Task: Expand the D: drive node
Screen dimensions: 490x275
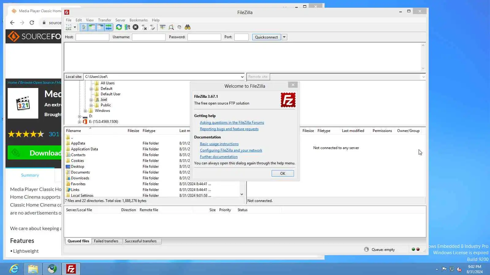Action: pyautogui.click(x=79, y=116)
